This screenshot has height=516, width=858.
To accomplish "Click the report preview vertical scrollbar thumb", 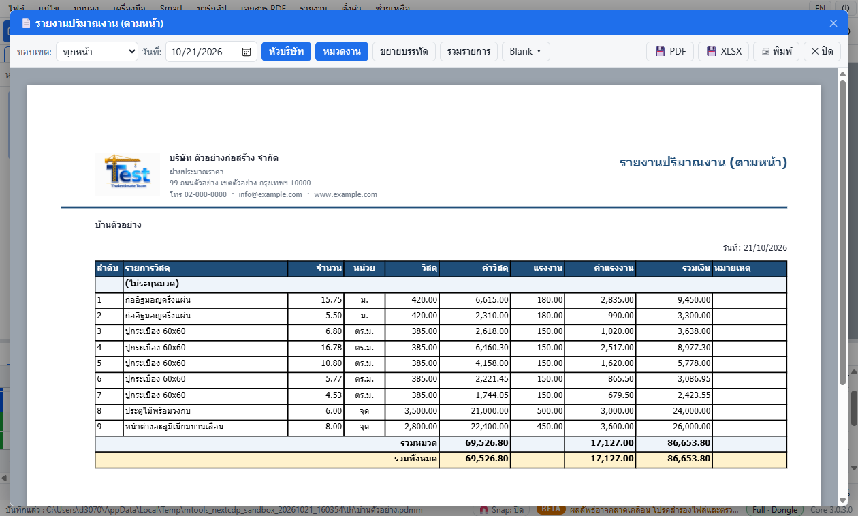I will tap(842, 232).
